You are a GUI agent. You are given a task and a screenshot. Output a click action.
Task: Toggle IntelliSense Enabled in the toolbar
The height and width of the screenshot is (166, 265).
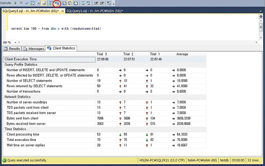[44, 3]
